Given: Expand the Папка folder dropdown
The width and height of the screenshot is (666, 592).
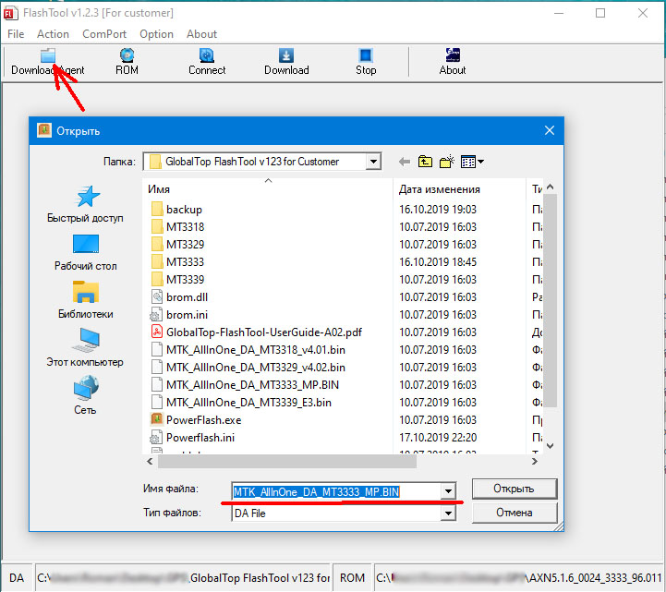Looking at the screenshot, I should point(373,162).
